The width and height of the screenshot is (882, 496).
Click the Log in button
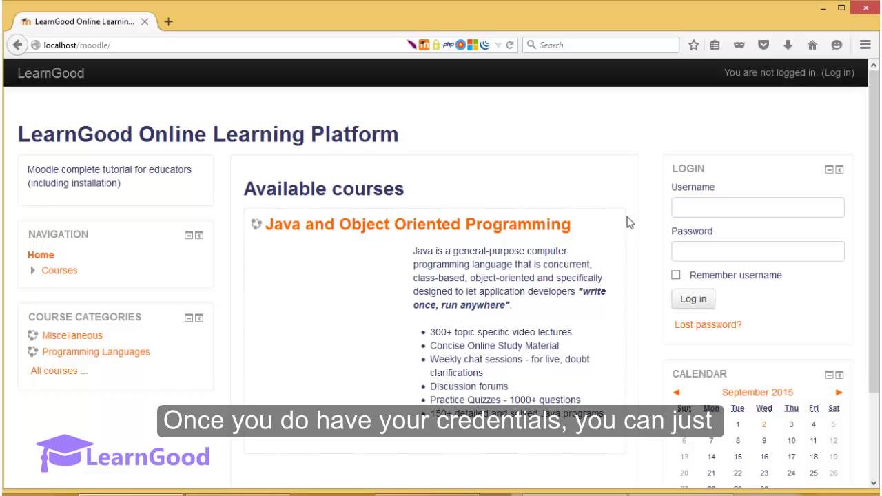click(x=693, y=299)
